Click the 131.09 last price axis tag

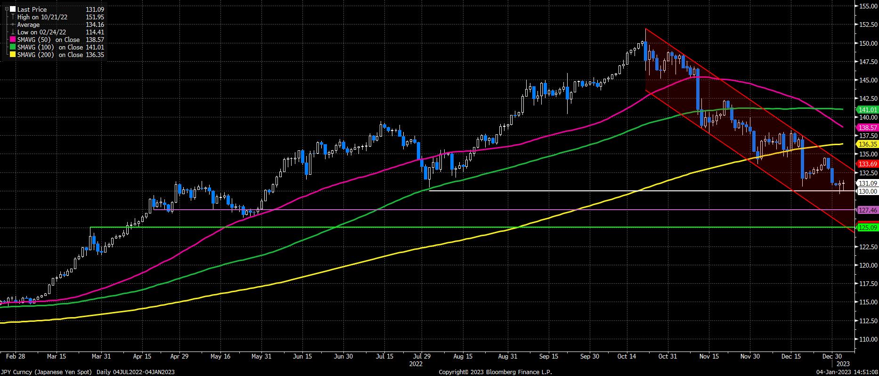point(867,183)
